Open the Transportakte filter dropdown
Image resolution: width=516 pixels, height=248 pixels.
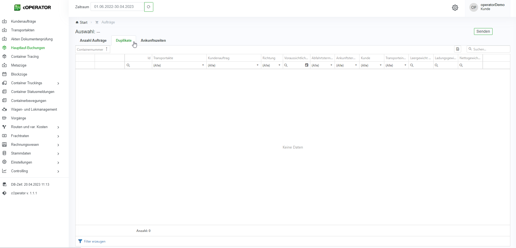pyautogui.click(x=203, y=65)
